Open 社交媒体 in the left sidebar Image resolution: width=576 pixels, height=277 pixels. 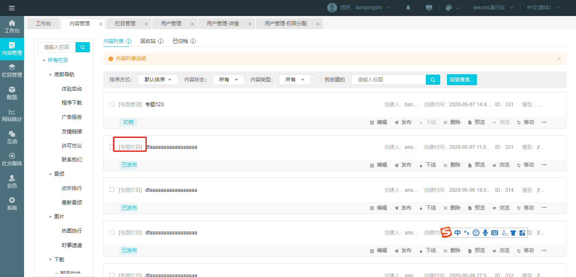coord(12,159)
